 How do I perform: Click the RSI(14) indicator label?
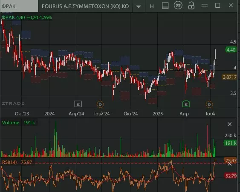(9, 162)
